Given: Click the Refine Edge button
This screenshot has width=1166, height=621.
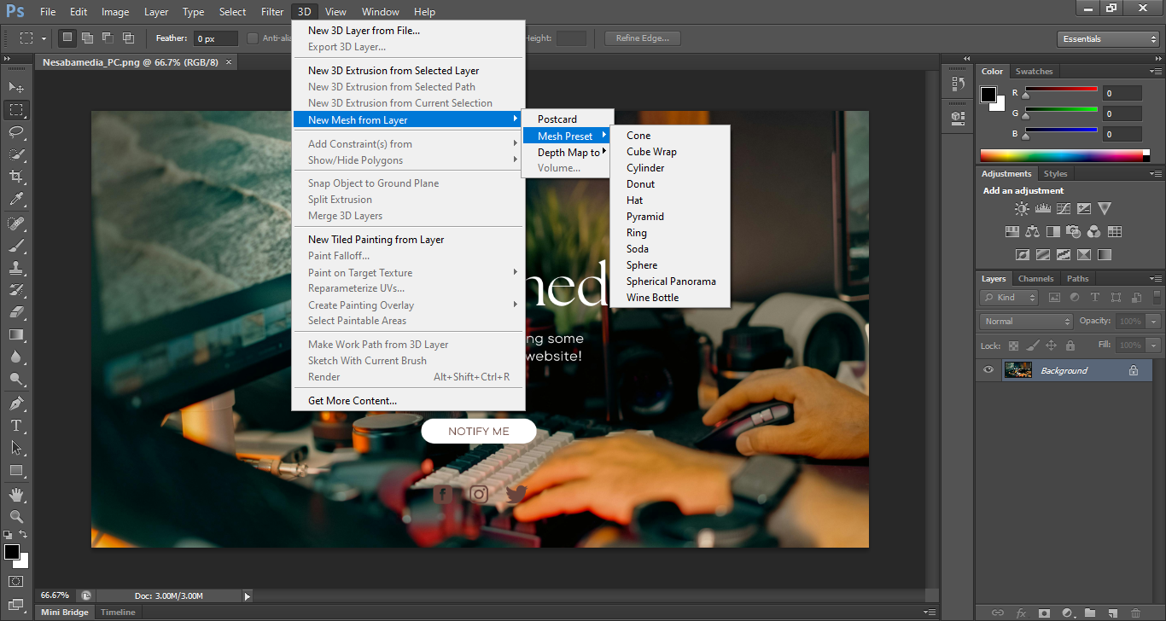Looking at the screenshot, I should pos(642,38).
